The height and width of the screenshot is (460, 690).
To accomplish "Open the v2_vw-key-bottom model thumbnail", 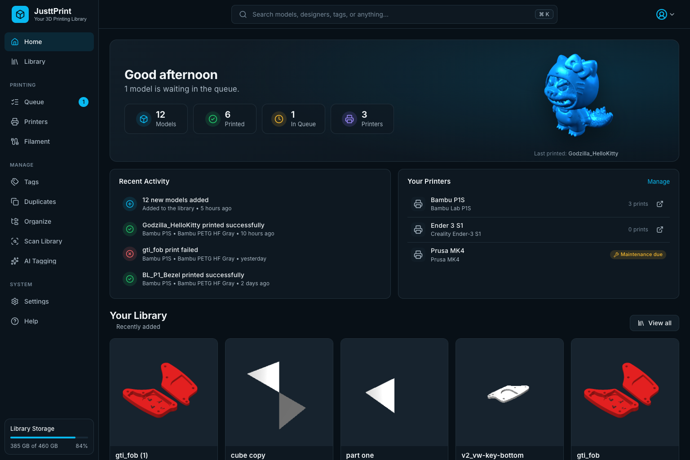I will click(x=509, y=392).
